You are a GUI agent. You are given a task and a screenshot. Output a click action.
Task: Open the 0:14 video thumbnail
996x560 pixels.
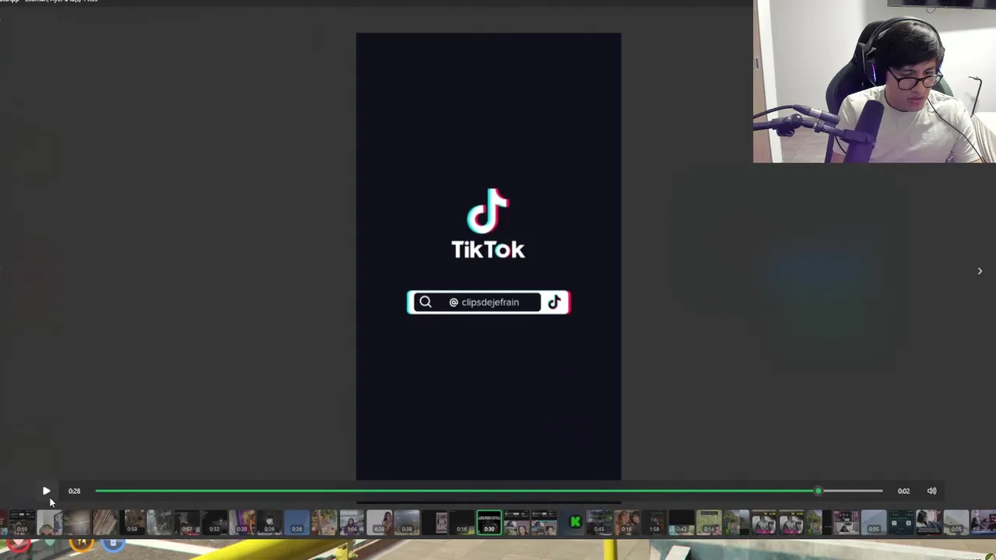coord(709,523)
